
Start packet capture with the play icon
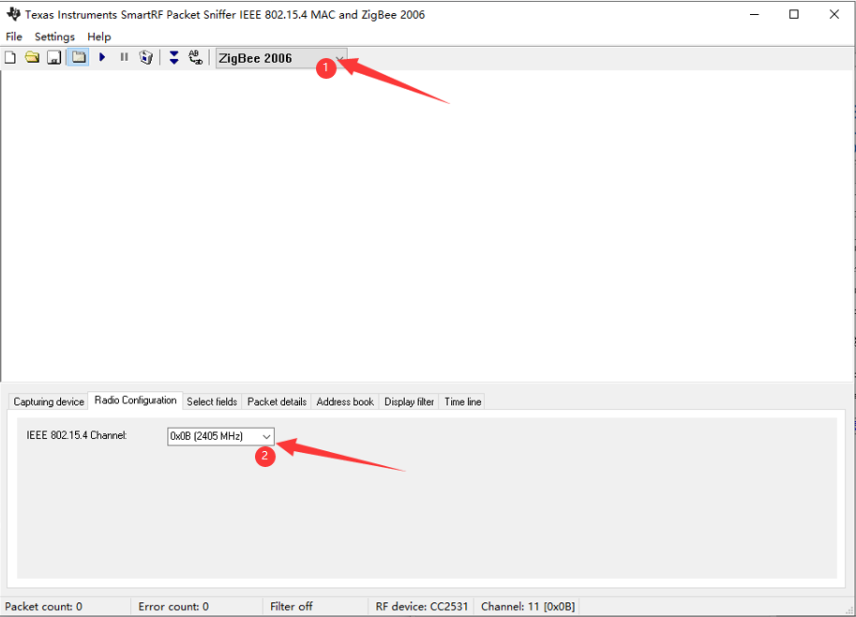(x=102, y=57)
